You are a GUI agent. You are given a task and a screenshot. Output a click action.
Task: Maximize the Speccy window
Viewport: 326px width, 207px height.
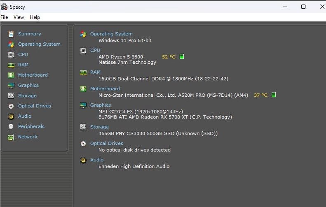(x=303, y=7)
